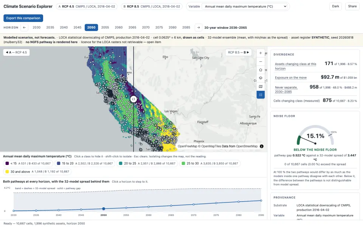The width and height of the screenshot is (363, 227).
Task: Hide the 20 to 25 class
Action: pos(147,163)
